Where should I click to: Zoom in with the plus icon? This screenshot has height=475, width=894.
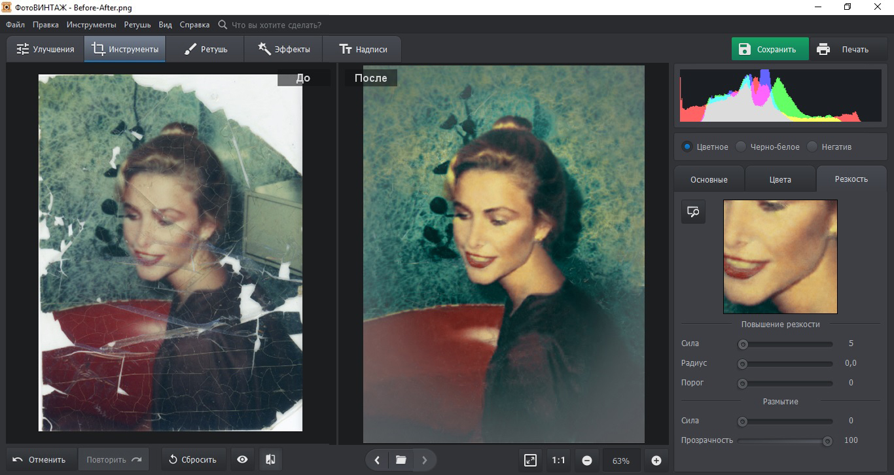[x=656, y=461]
